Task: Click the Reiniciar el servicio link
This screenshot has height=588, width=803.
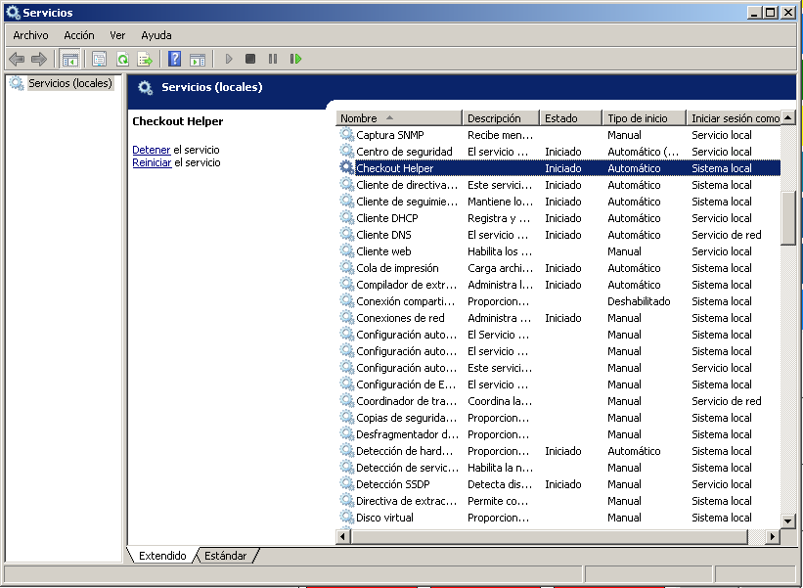Action: tap(152, 162)
